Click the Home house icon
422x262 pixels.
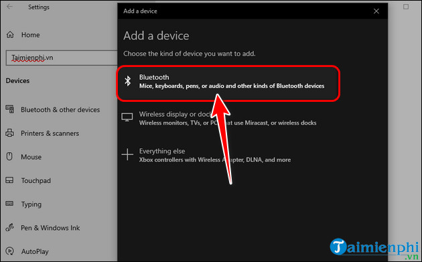point(10,34)
